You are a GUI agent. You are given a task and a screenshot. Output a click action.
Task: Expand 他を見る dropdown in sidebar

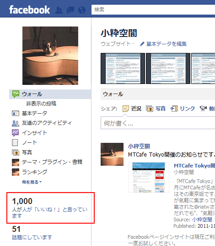(x=32, y=182)
